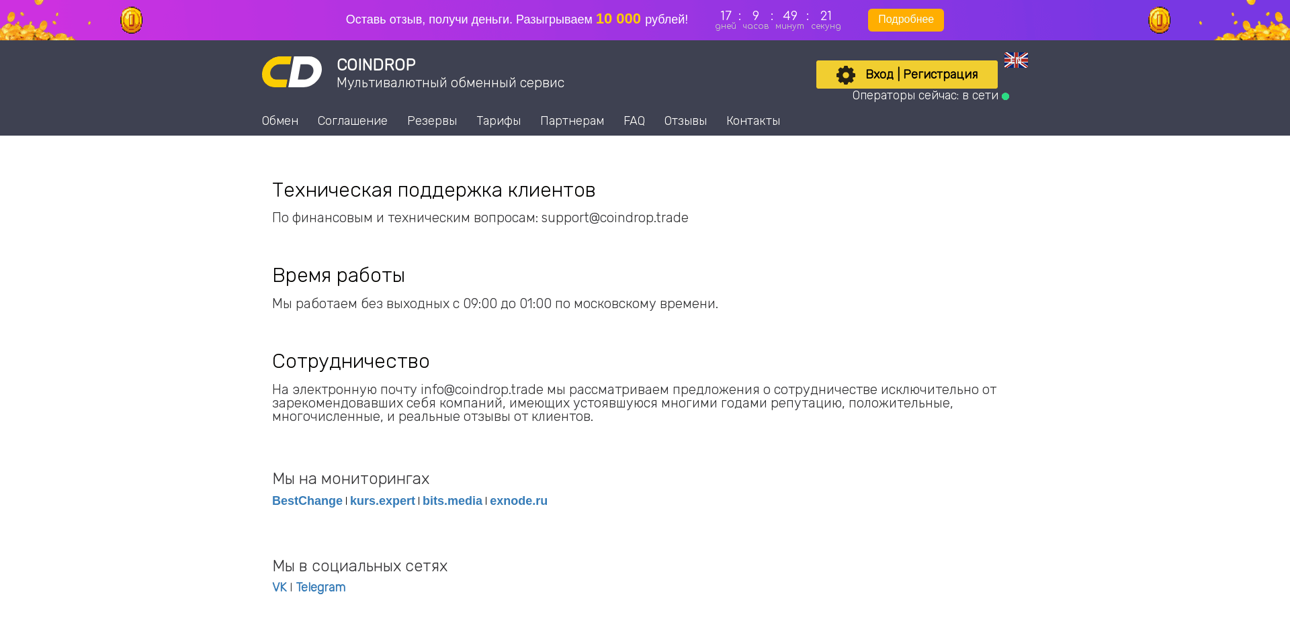Open the kurs.expert link

382,501
